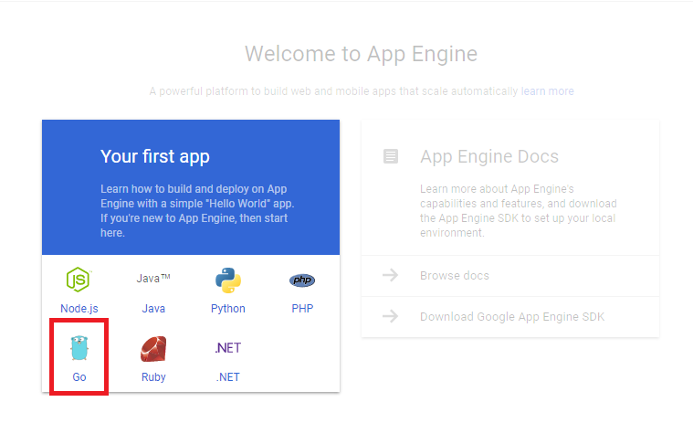Open the Node.js text link
This screenshot has width=693, height=423.
(79, 309)
